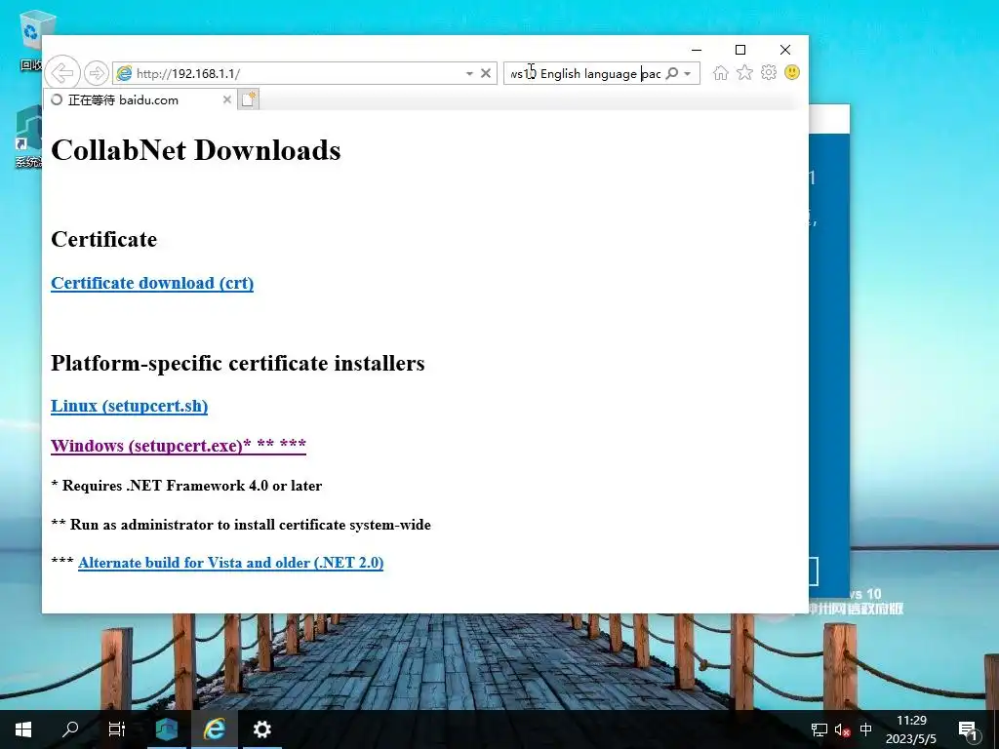Click the browser Forward arrow button
This screenshot has width=999, height=749.
97,73
